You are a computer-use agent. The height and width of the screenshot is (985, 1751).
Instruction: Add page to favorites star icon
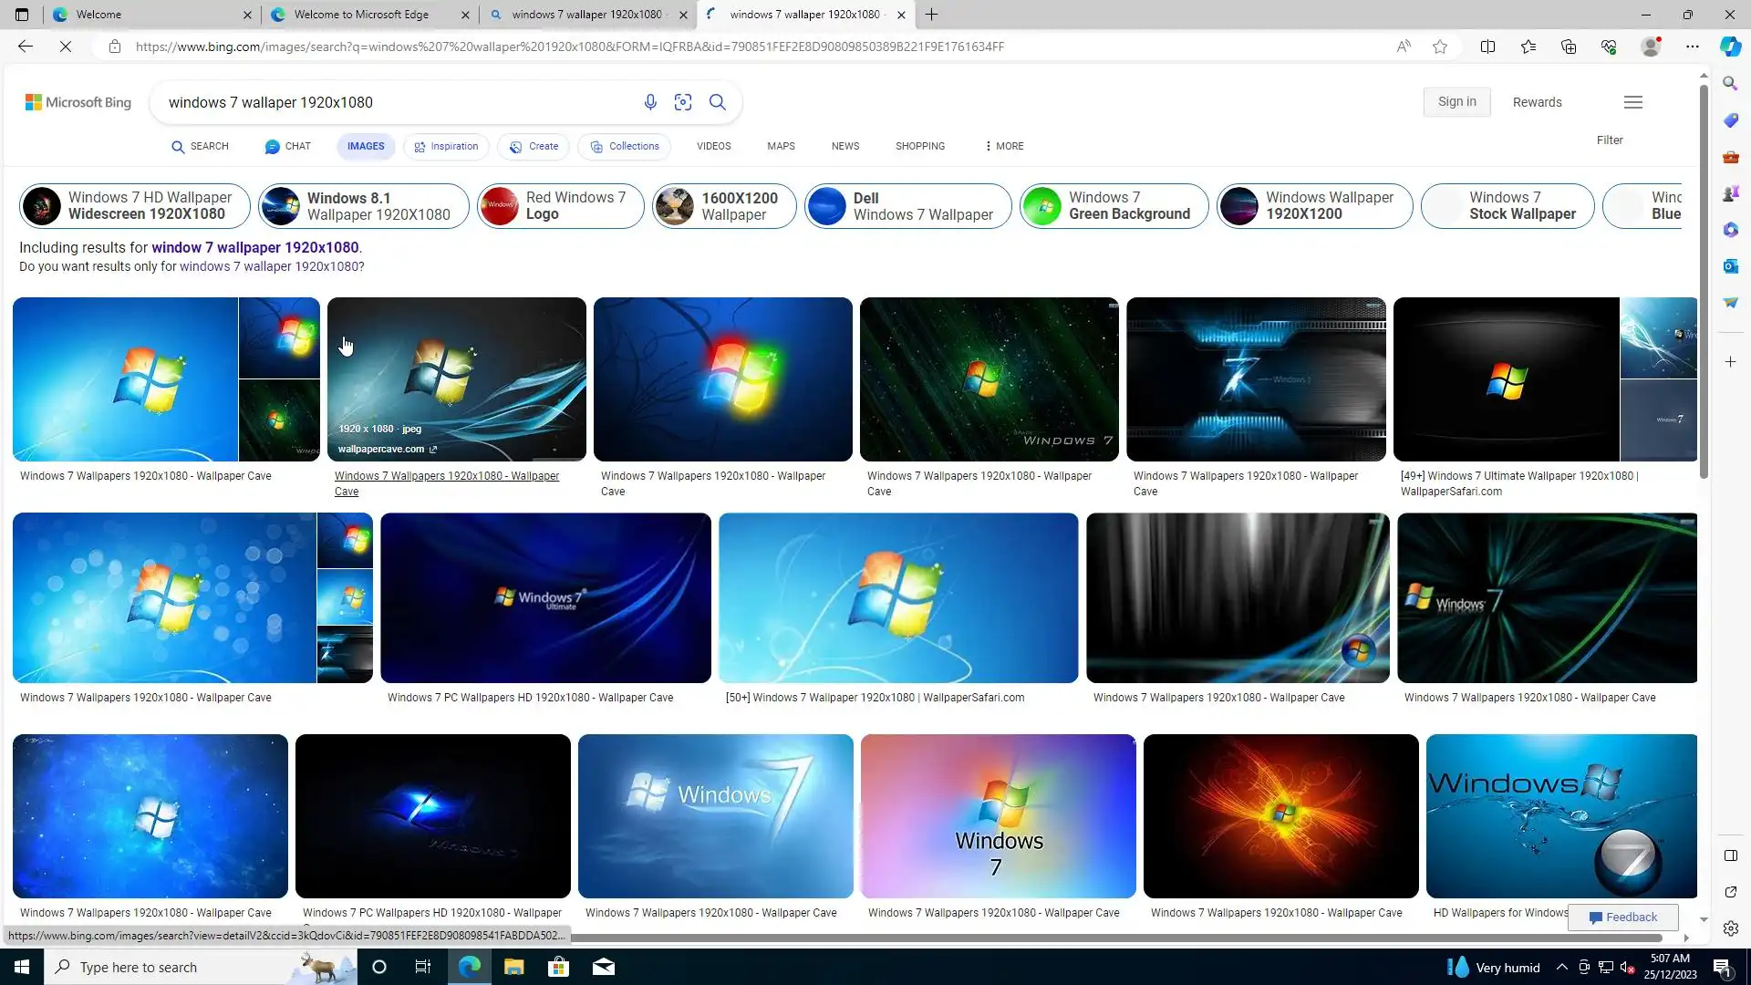point(1440,47)
